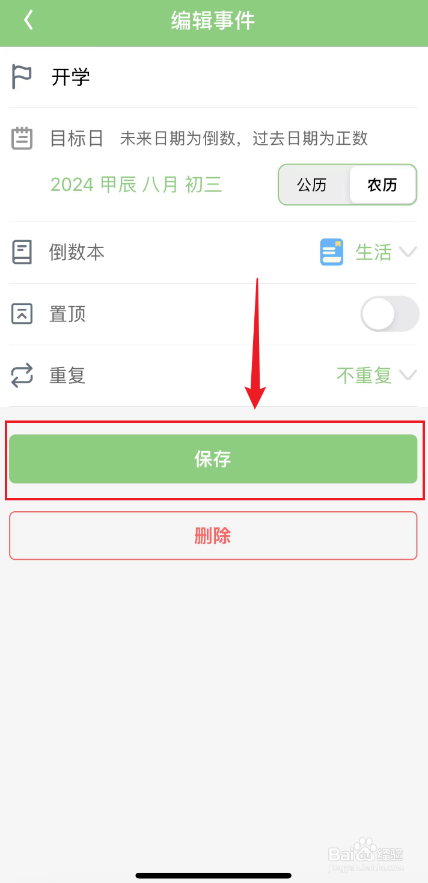The width and height of the screenshot is (428, 883).
Task: Toggle the 置顶 switch on
Action: (390, 314)
